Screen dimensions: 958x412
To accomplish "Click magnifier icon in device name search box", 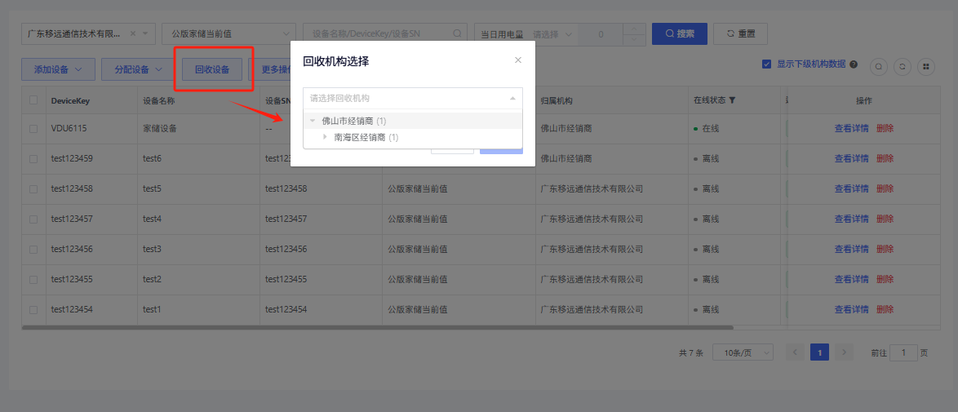I will tap(457, 34).
